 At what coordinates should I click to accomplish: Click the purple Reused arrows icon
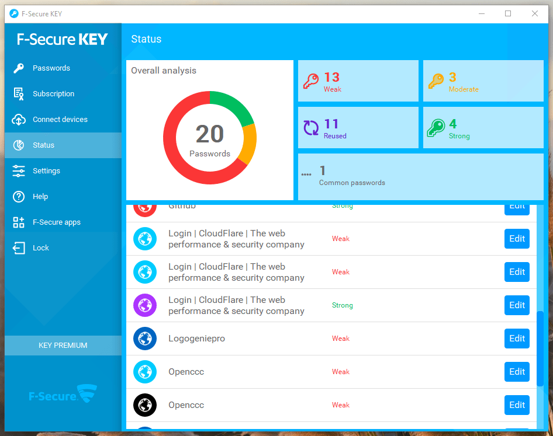pyautogui.click(x=311, y=127)
